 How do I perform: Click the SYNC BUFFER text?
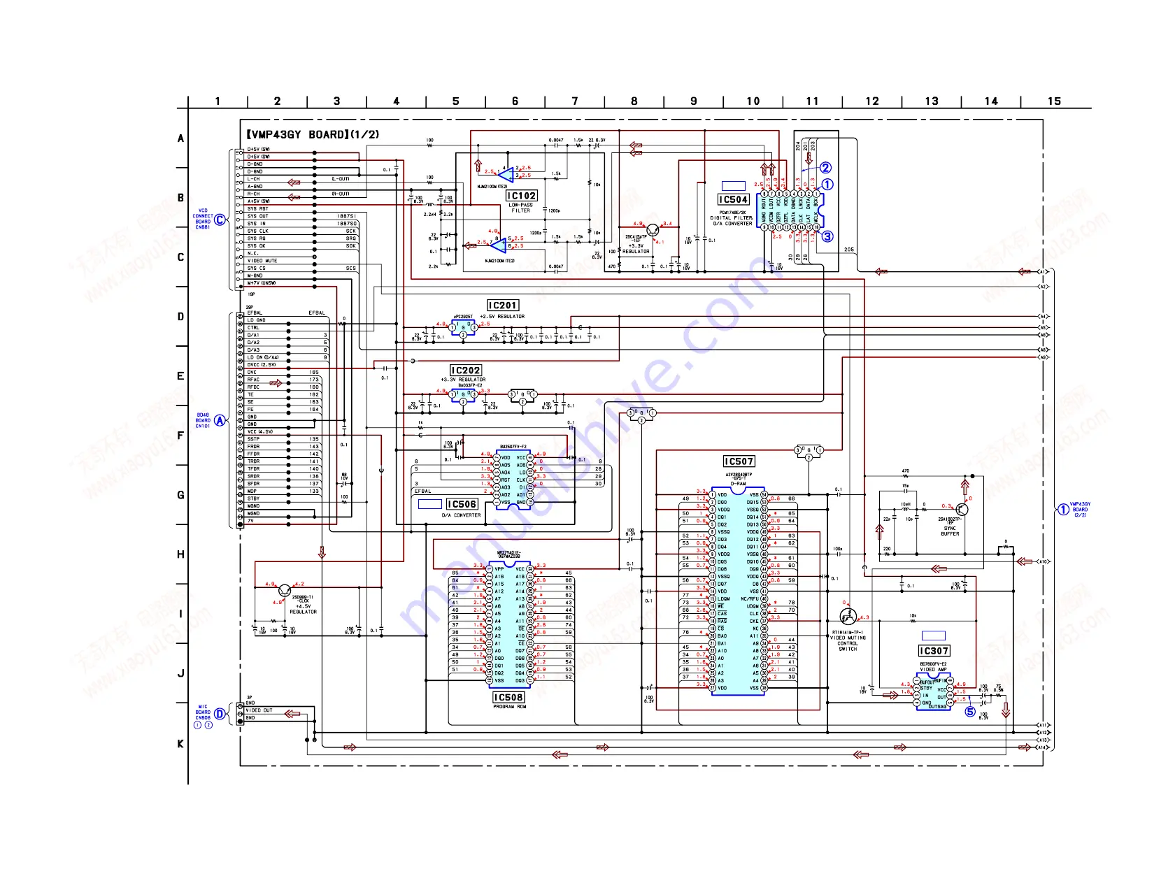point(950,531)
